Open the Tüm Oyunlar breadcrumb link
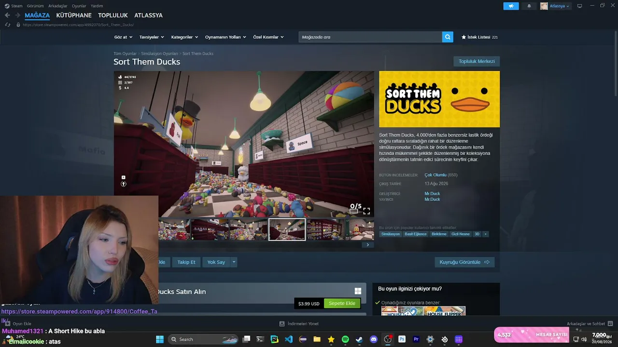 pyautogui.click(x=125, y=53)
